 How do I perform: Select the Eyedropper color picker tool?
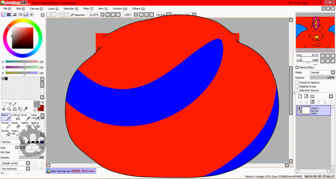click(x=26, y=109)
